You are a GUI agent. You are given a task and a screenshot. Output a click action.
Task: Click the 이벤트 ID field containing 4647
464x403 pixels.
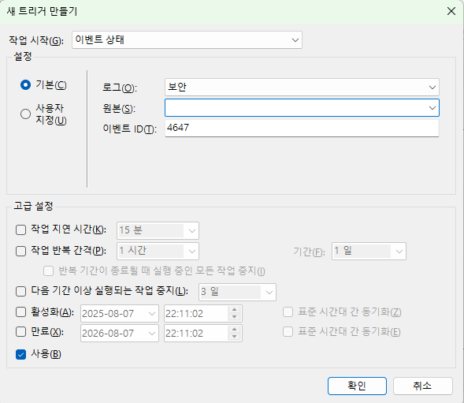point(302,128)
